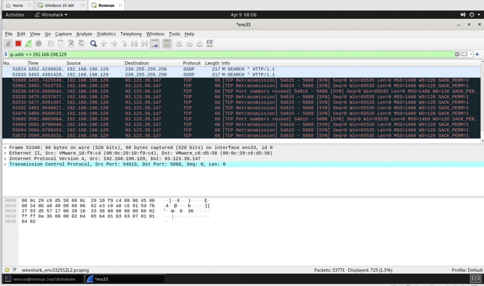This screenshot has height=286, width=484.
Task: Zoom in on the main window text
Action: click(x=179, y=44)
